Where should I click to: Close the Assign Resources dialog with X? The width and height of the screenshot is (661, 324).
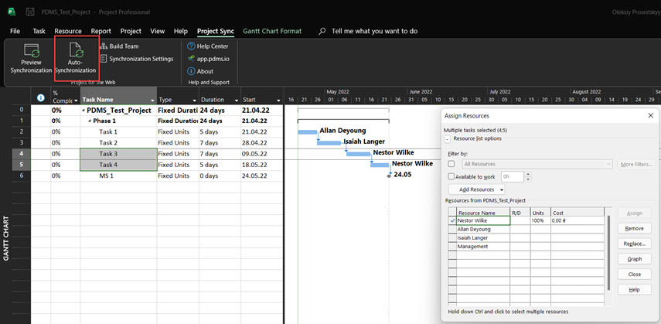click(x=650, y=115)
